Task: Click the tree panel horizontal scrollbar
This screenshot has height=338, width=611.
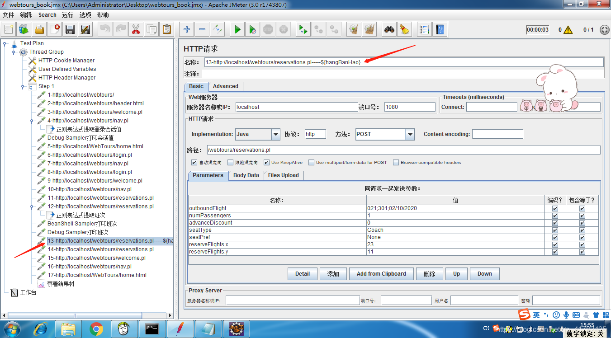Action: [x=87, y=315]
